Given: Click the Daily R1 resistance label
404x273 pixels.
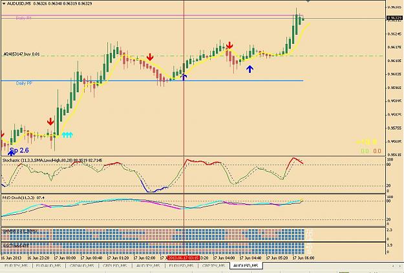Looking at the screenshot, I should click(x=24, y=18).
